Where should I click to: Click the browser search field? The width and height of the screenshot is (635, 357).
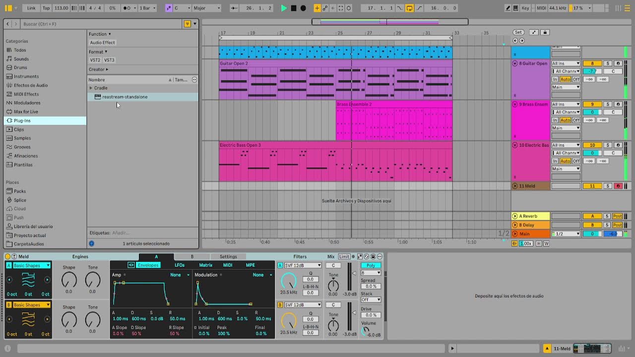[x=102, y=24]
